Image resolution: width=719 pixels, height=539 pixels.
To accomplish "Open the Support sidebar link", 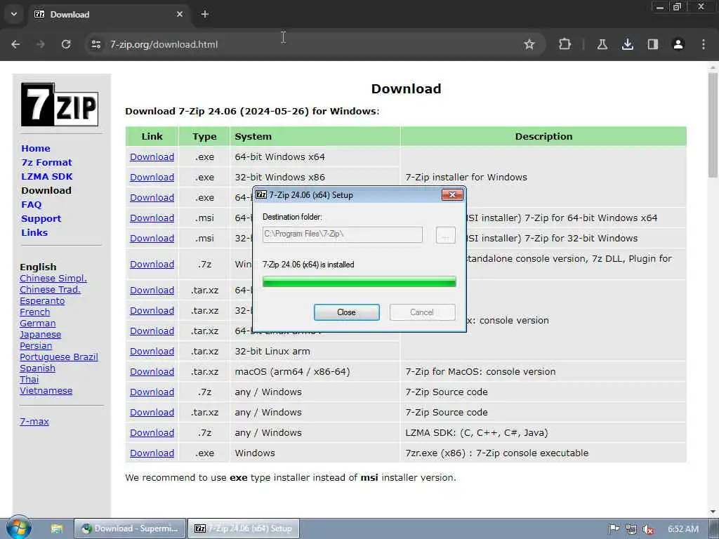I will point(41,219).
